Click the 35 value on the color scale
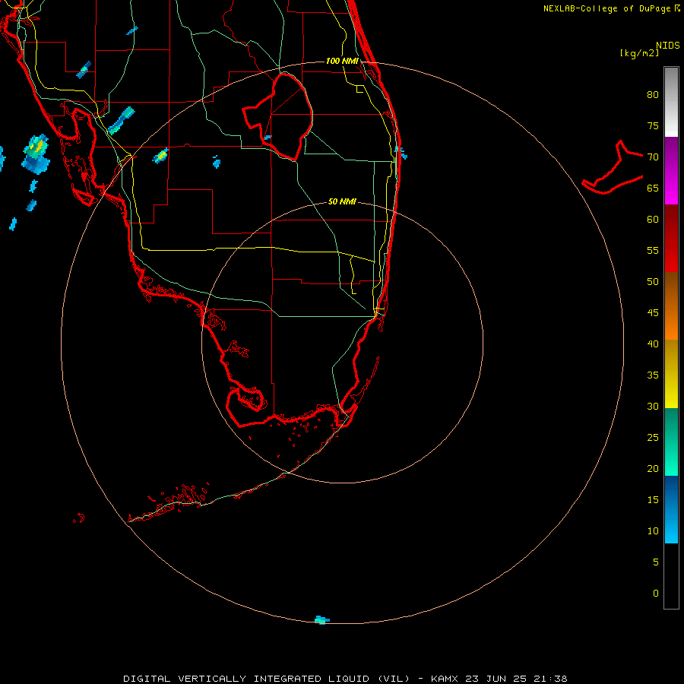Screen dimensions: 684x684 [x=653, y=375]
